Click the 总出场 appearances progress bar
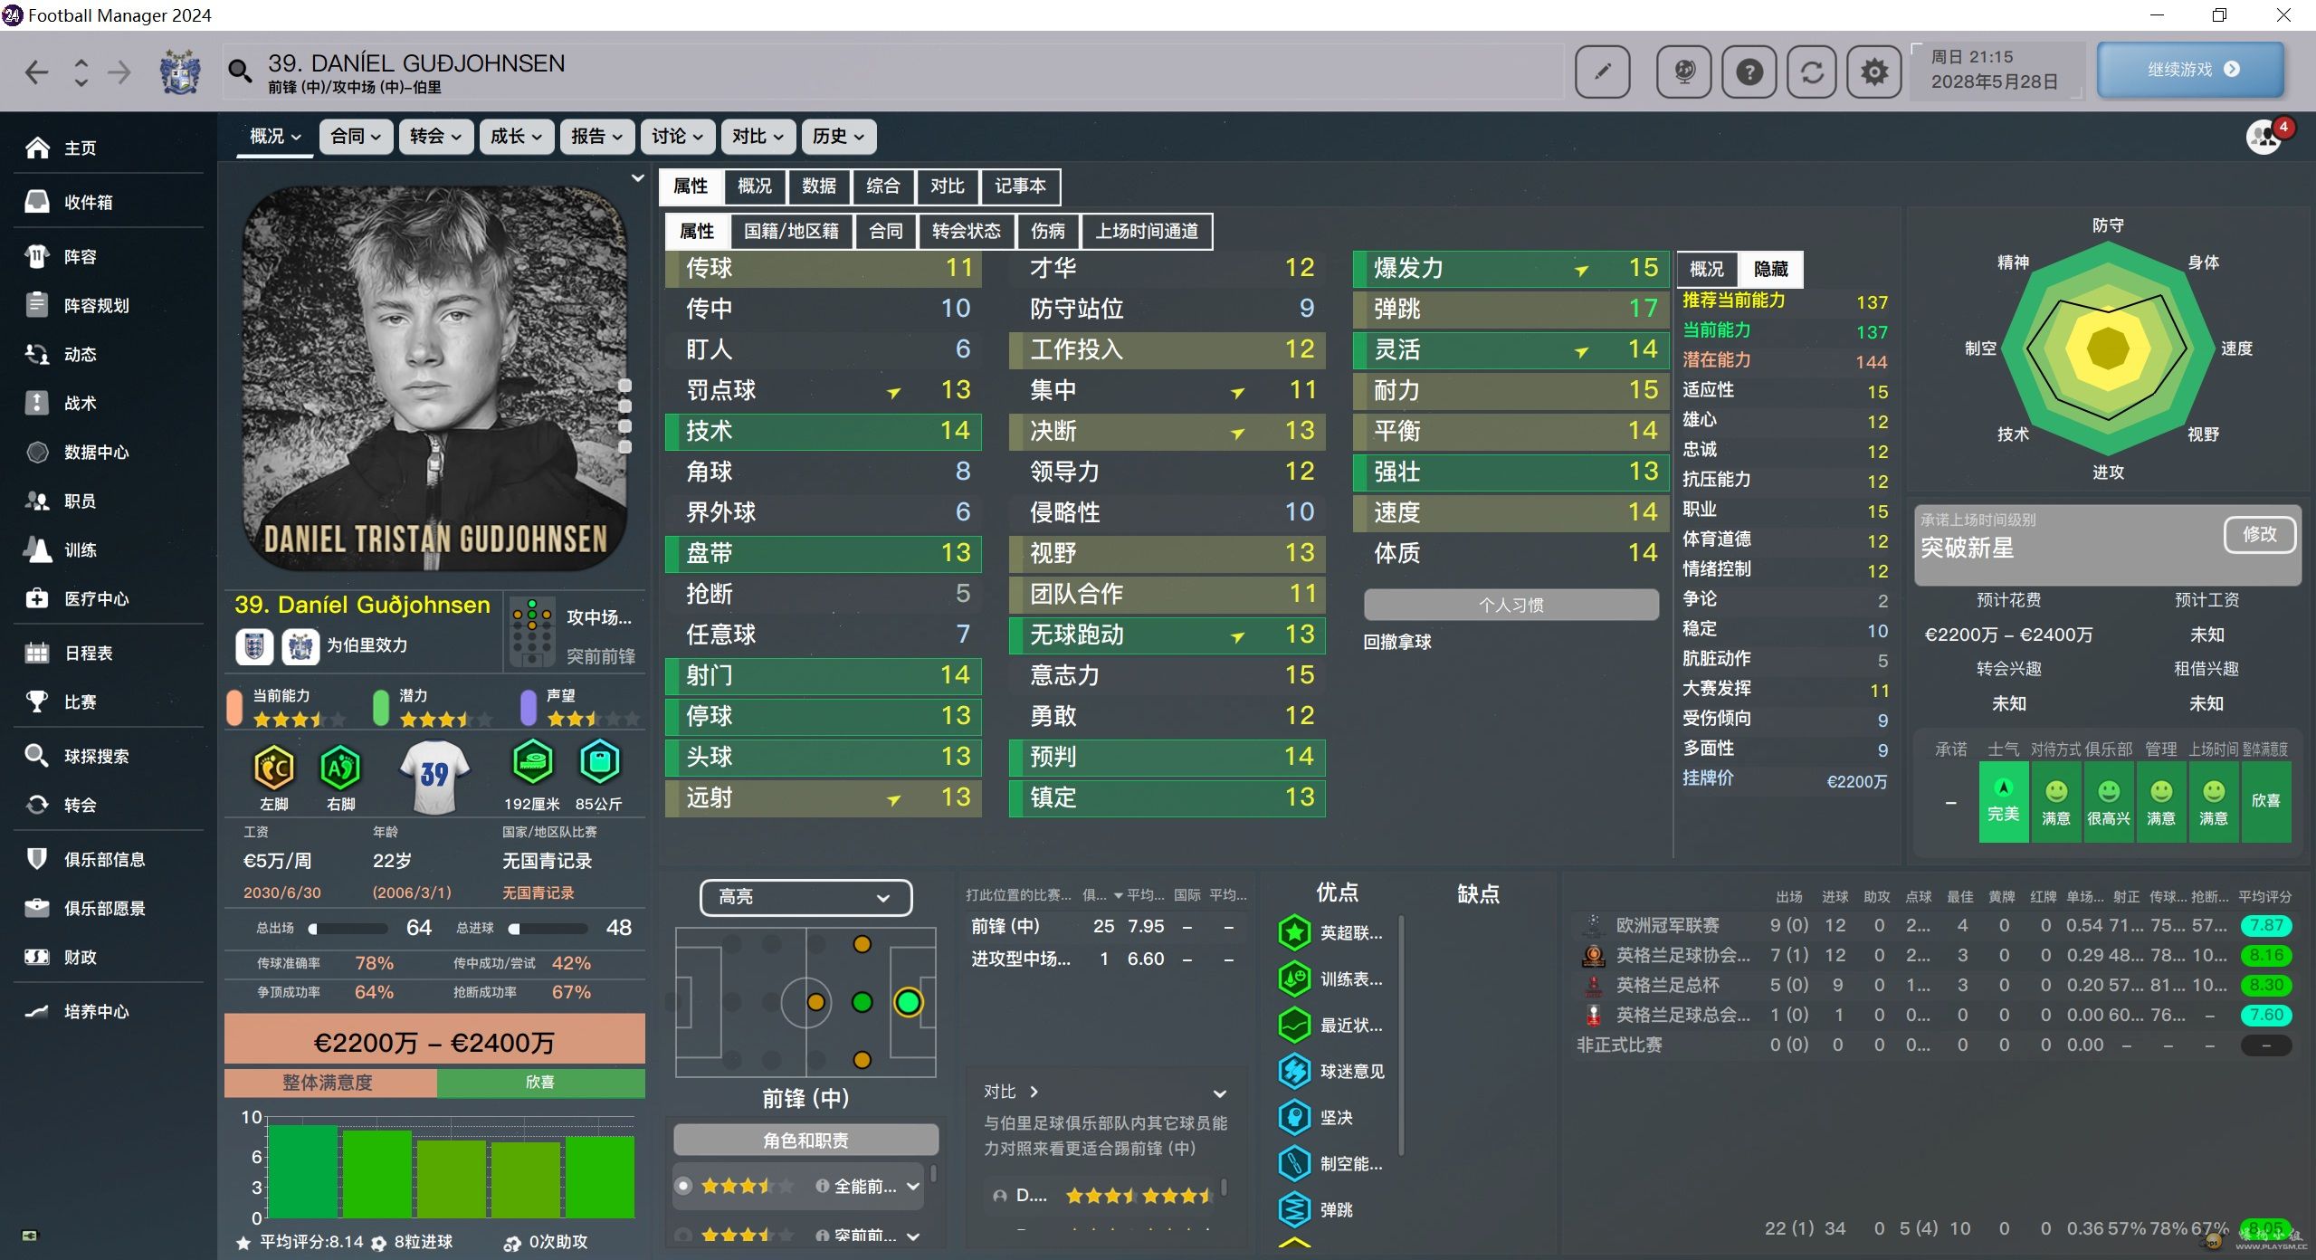This screenshot has width=2316, height=1260. coord(348,928)
